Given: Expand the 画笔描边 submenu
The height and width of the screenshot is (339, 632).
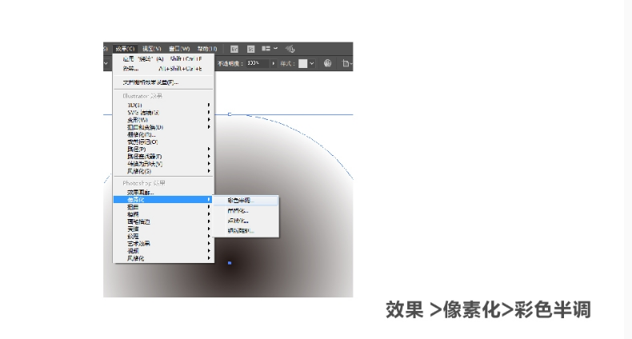Looking at the screenshot, I should 163,221.
